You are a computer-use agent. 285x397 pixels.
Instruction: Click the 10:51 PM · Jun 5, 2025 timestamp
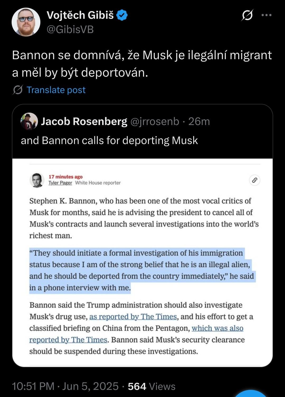(x=65, y=386)
